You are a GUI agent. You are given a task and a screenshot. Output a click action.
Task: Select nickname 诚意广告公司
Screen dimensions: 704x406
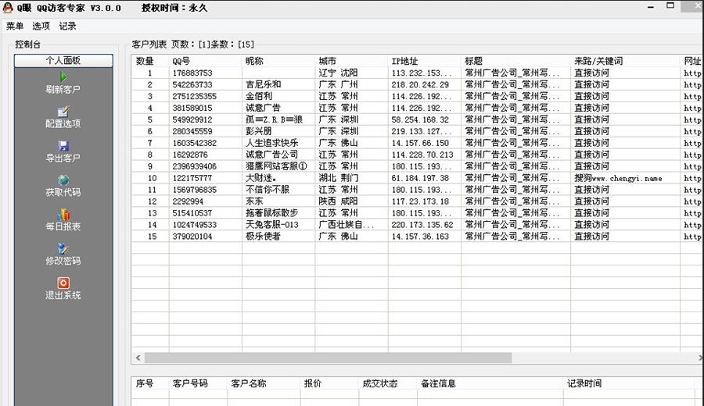pos(271,155)
